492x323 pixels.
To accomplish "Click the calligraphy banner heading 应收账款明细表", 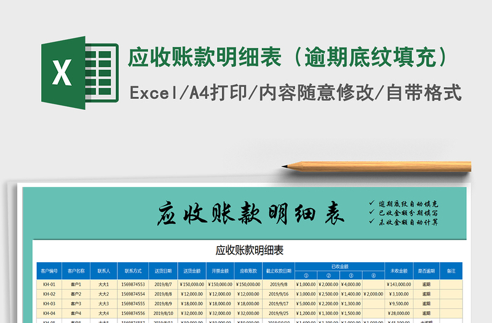I will (250, 214).
